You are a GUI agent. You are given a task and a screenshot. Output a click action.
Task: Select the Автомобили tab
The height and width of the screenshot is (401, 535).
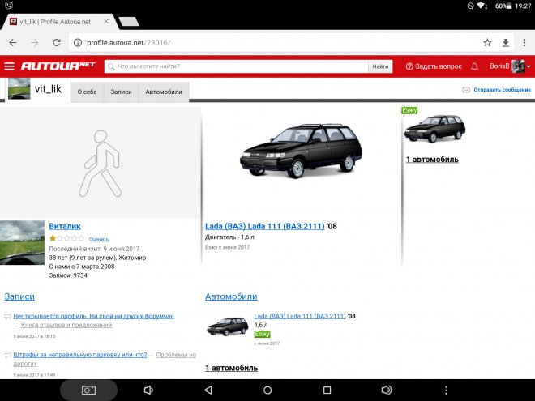164,92
